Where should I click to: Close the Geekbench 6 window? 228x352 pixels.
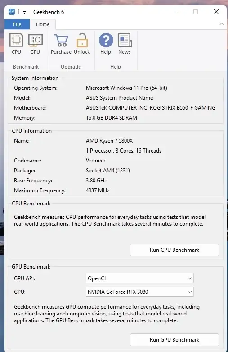click(216, 12)
